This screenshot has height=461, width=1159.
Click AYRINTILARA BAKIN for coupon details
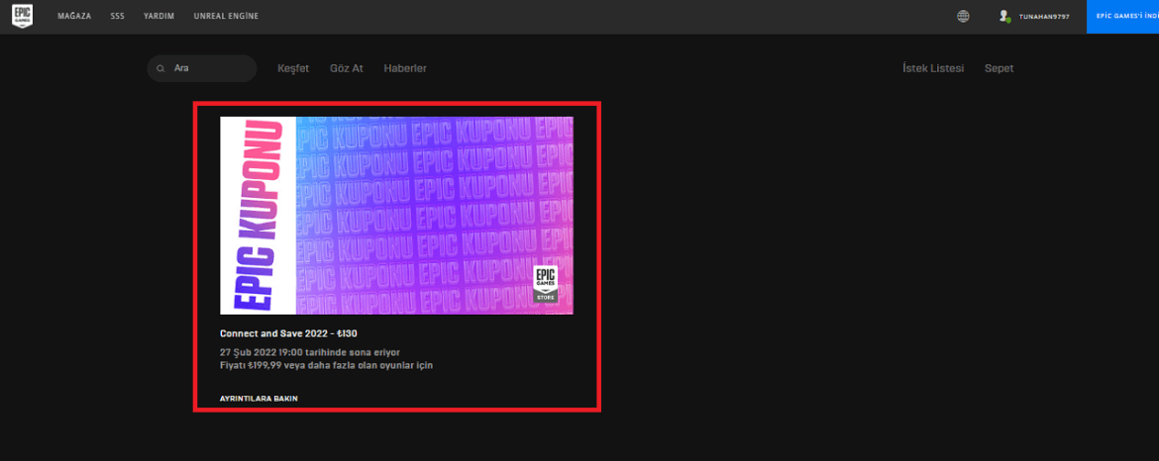pos(259,398)
